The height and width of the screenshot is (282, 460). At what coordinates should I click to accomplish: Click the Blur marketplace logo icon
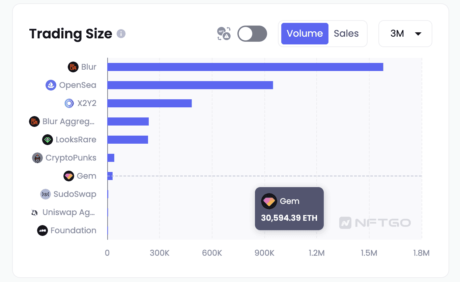tap(73, 67)
